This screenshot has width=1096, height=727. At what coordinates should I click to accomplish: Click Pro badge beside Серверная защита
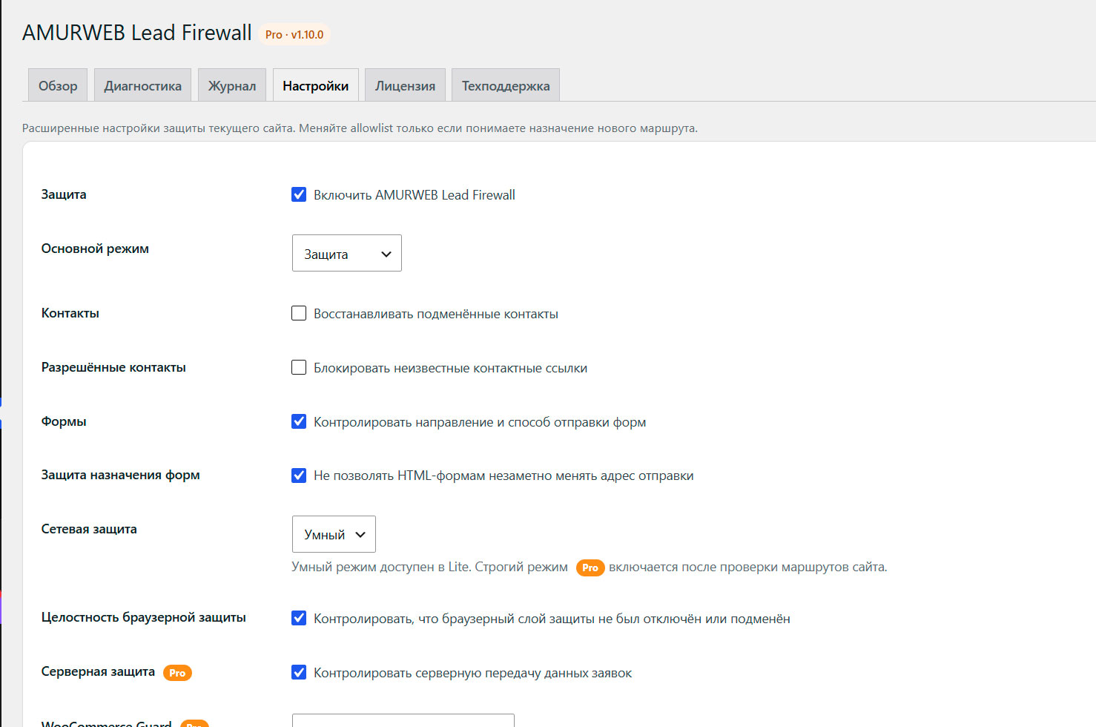click(177, 673)
